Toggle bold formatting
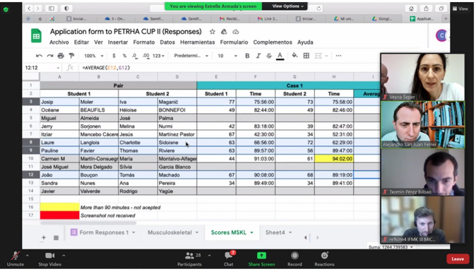 coord(248,56)
